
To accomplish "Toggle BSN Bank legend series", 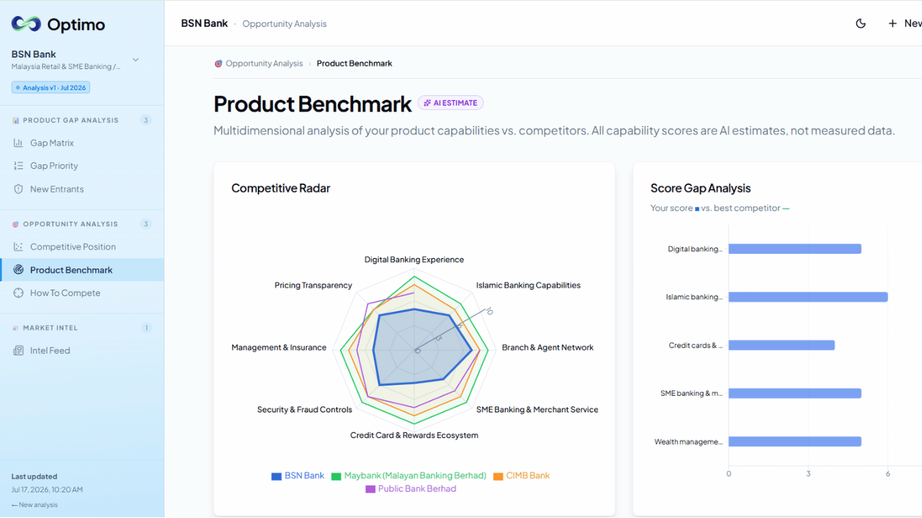I will click(x=297, y=476).
